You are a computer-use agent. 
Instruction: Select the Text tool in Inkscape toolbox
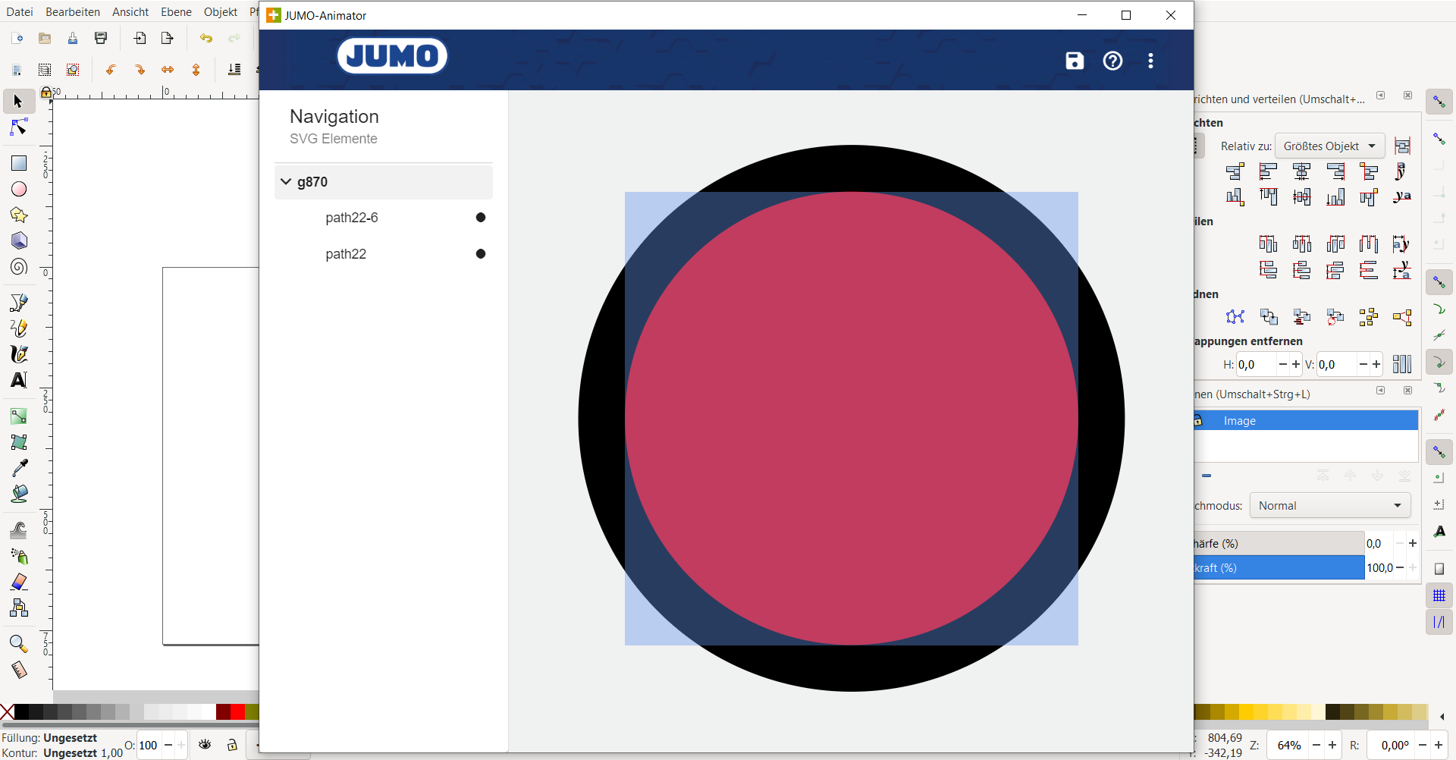pyautogui.click(x=19, y=380)
